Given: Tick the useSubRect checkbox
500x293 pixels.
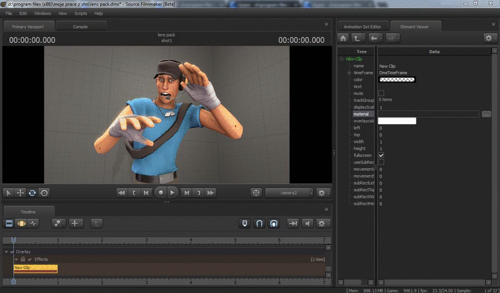Looking at the screenshot, I should point(381,162).
